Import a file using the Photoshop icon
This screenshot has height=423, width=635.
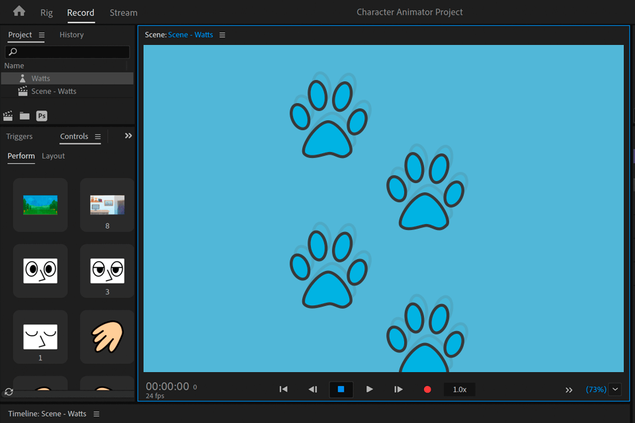(41, 116)
